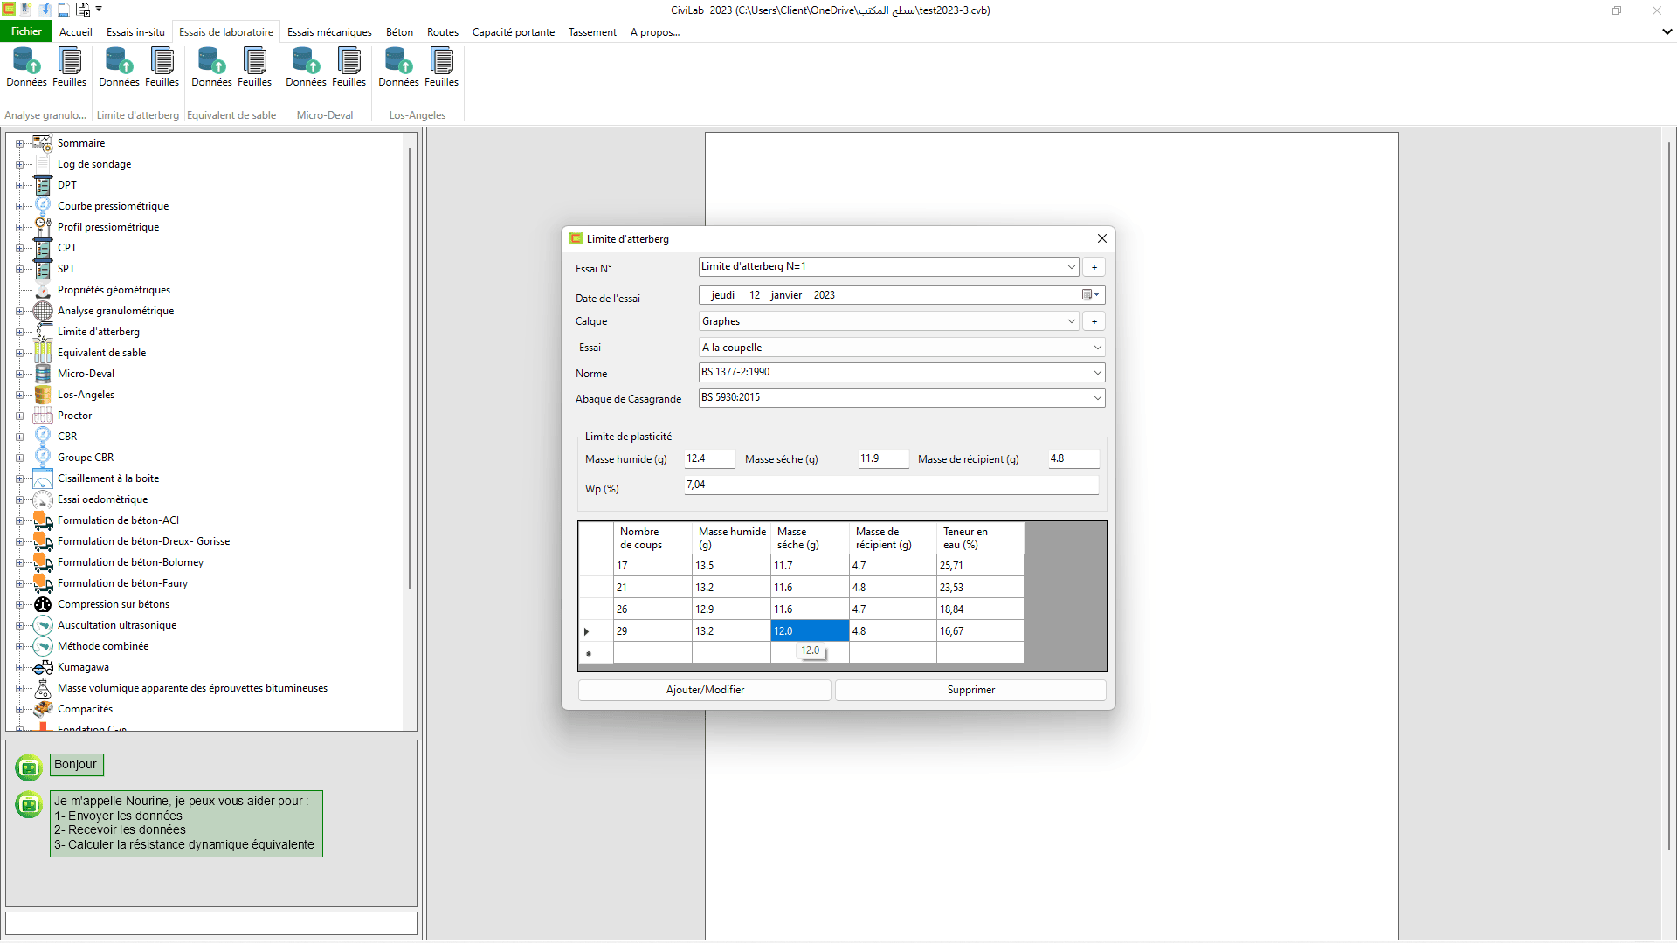Select row header of the 29 coups row
Screen dimensions: 1677x943
point(596,631)
